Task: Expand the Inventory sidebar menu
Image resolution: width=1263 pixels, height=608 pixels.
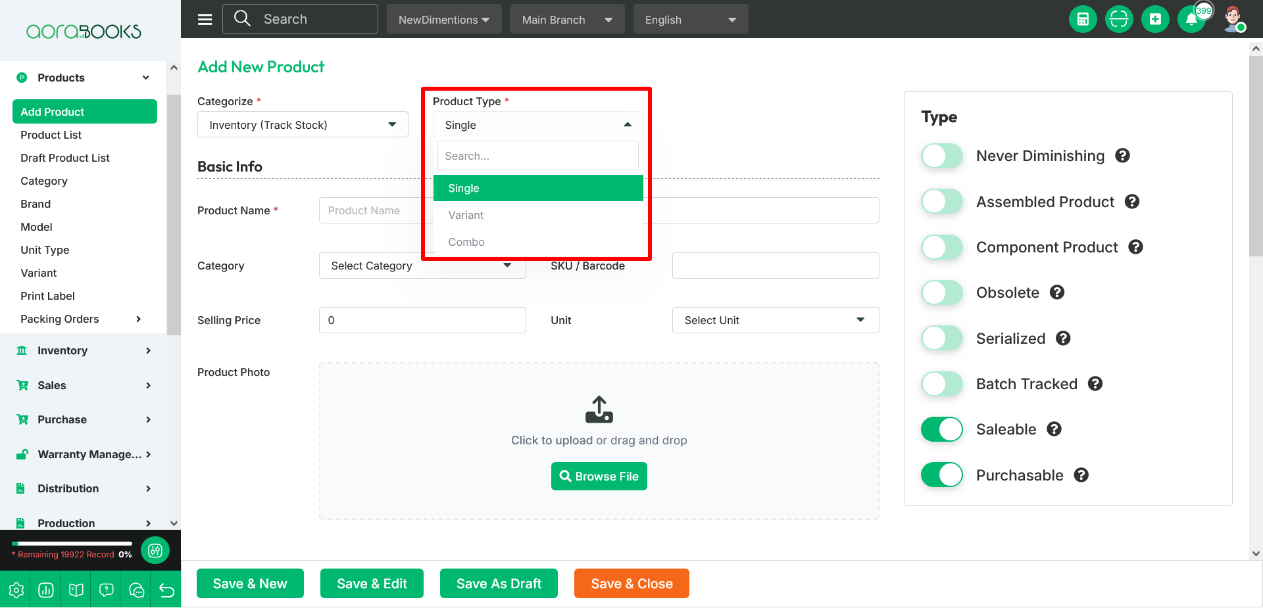Action: click(84, 350)
